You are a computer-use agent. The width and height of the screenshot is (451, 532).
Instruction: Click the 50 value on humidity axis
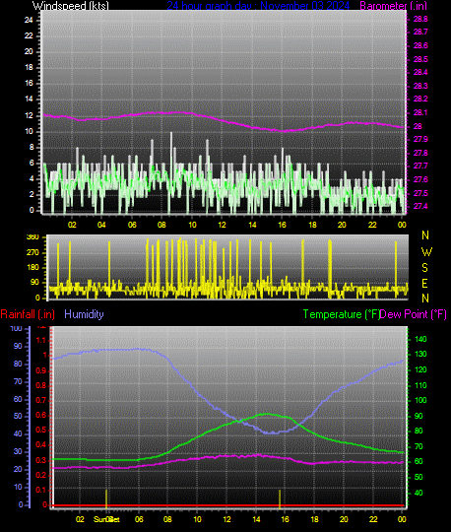18,417
